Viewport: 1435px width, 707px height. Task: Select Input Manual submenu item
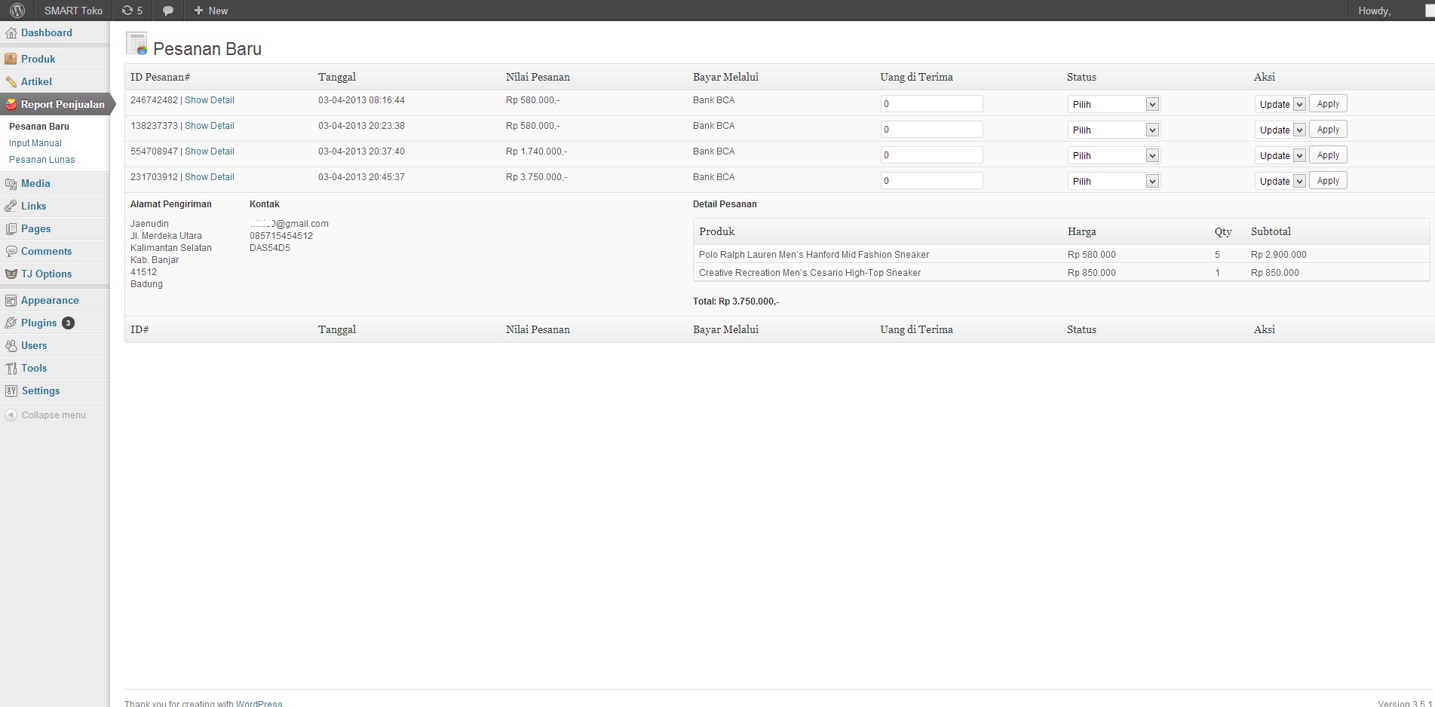[x=35, y=143]
